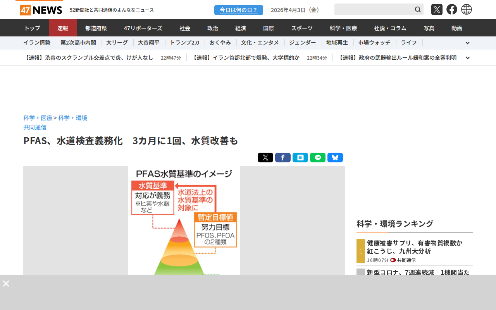Click the search magnifier icon

tap(418, 9)
